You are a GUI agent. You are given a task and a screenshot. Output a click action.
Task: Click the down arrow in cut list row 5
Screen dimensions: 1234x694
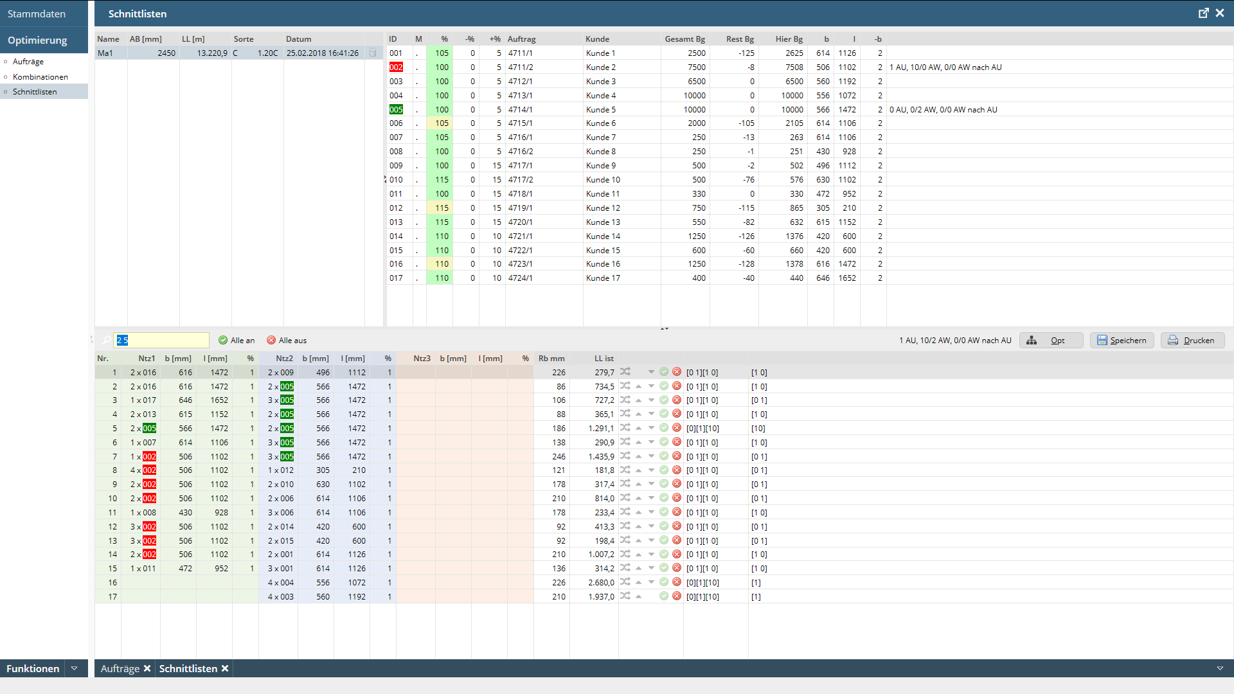coord(651,429)
